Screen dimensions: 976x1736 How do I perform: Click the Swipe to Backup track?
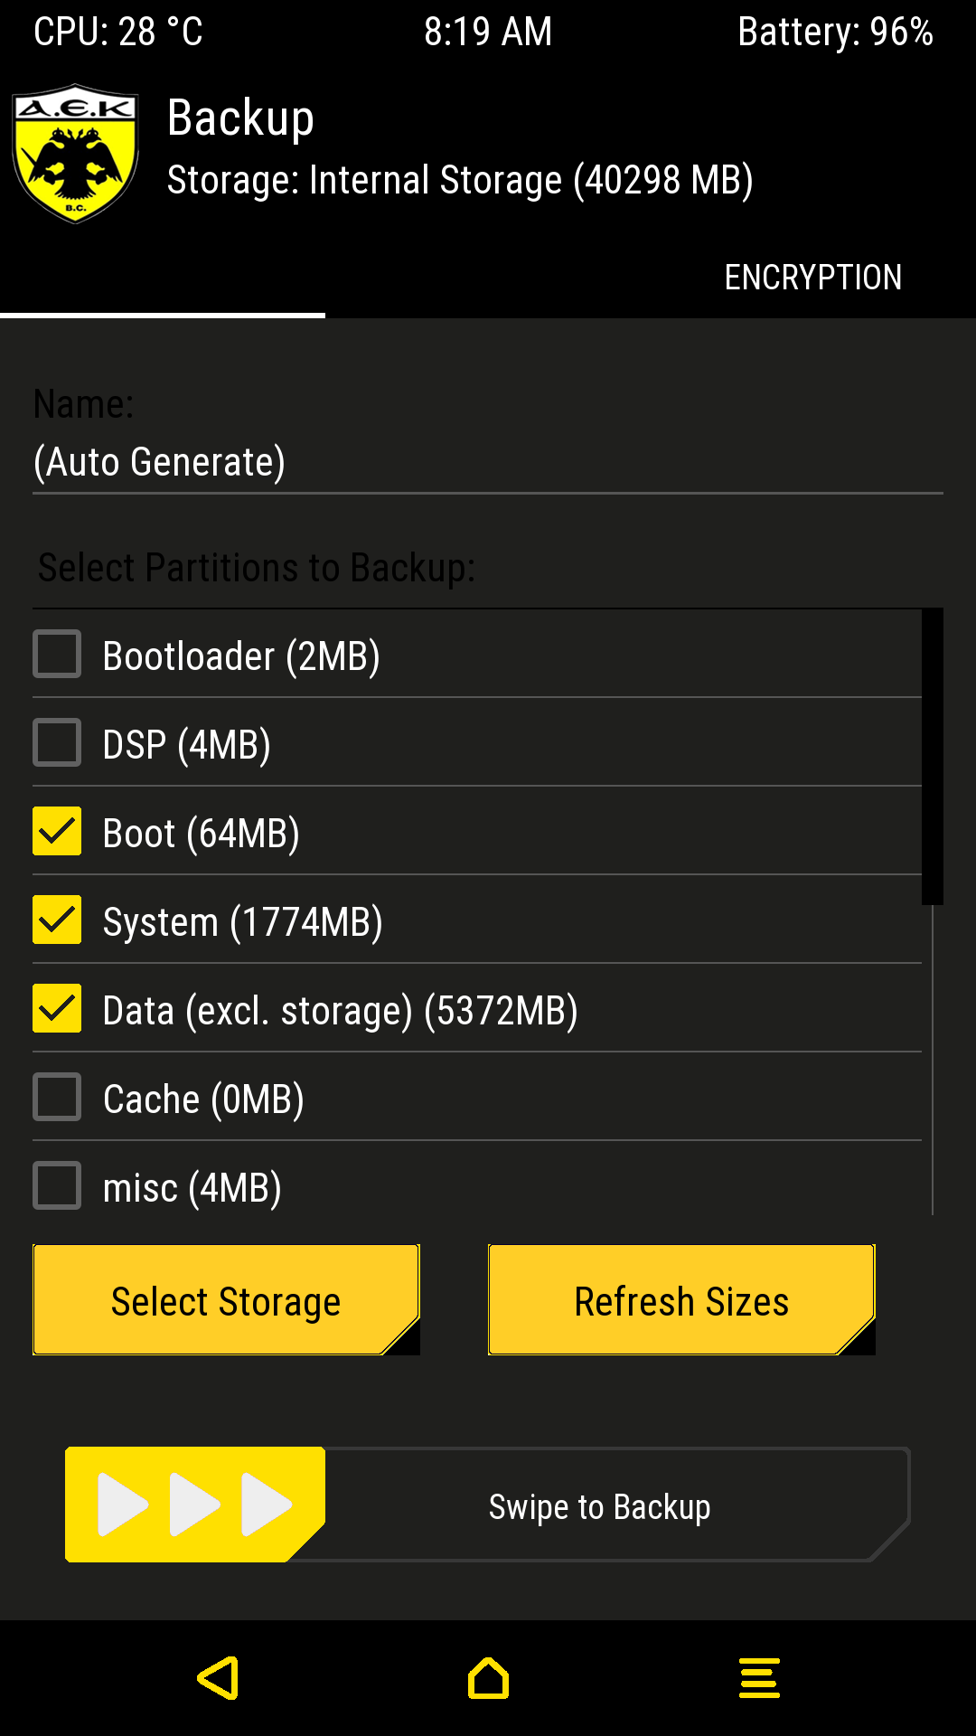600,1506
